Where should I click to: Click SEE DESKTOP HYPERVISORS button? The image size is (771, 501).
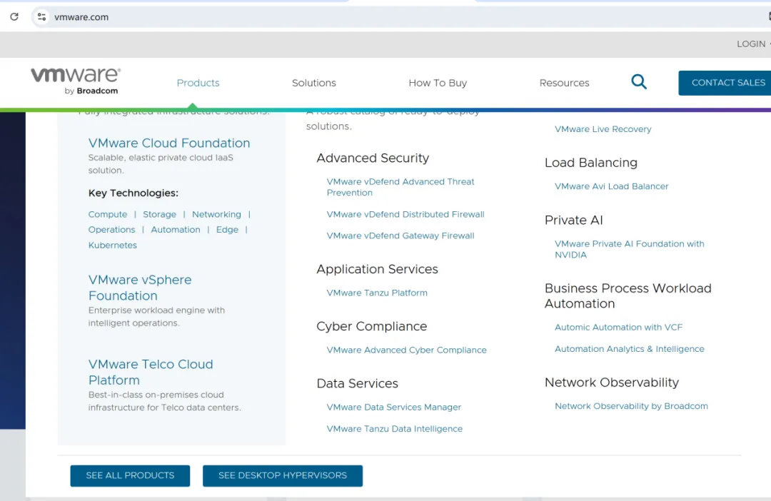click(283, 476)
